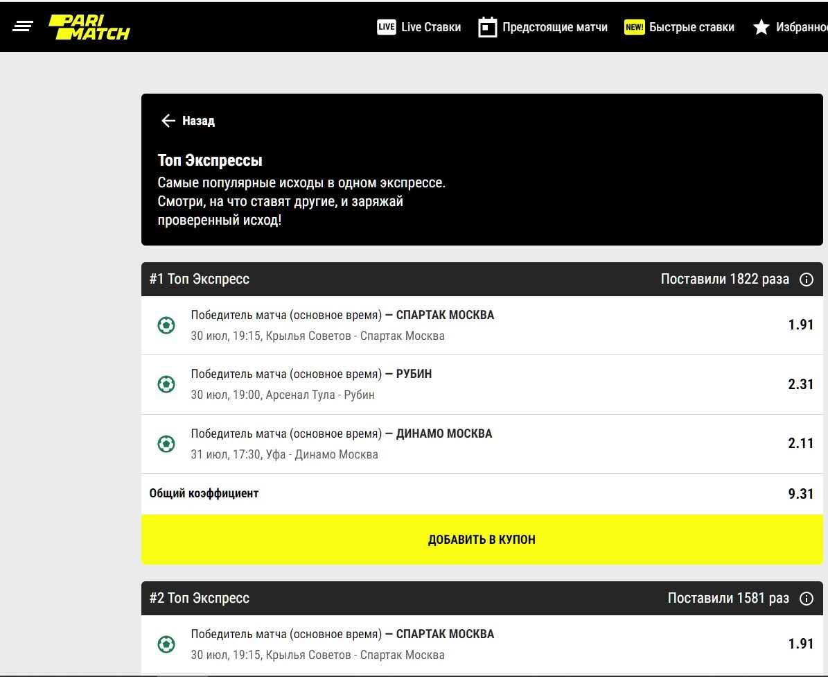The width and height of the screenshot is (828, 677).
Task: Click Общий коэффициент label
Action: pyautogui.click(x=204, y=494)
